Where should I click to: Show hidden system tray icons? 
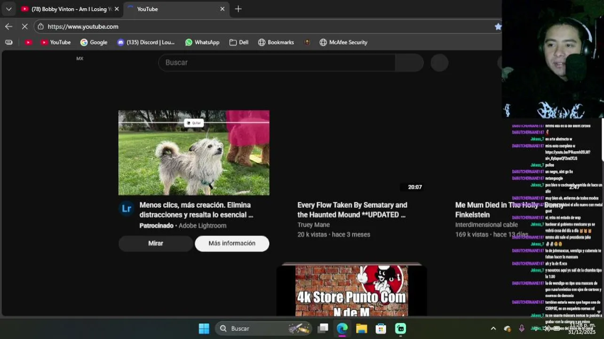493,328
